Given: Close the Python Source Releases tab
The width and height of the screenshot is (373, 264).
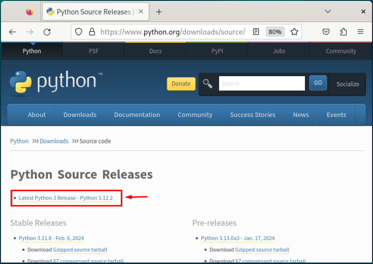Looking at the screenshot, I should click(141, 12).
